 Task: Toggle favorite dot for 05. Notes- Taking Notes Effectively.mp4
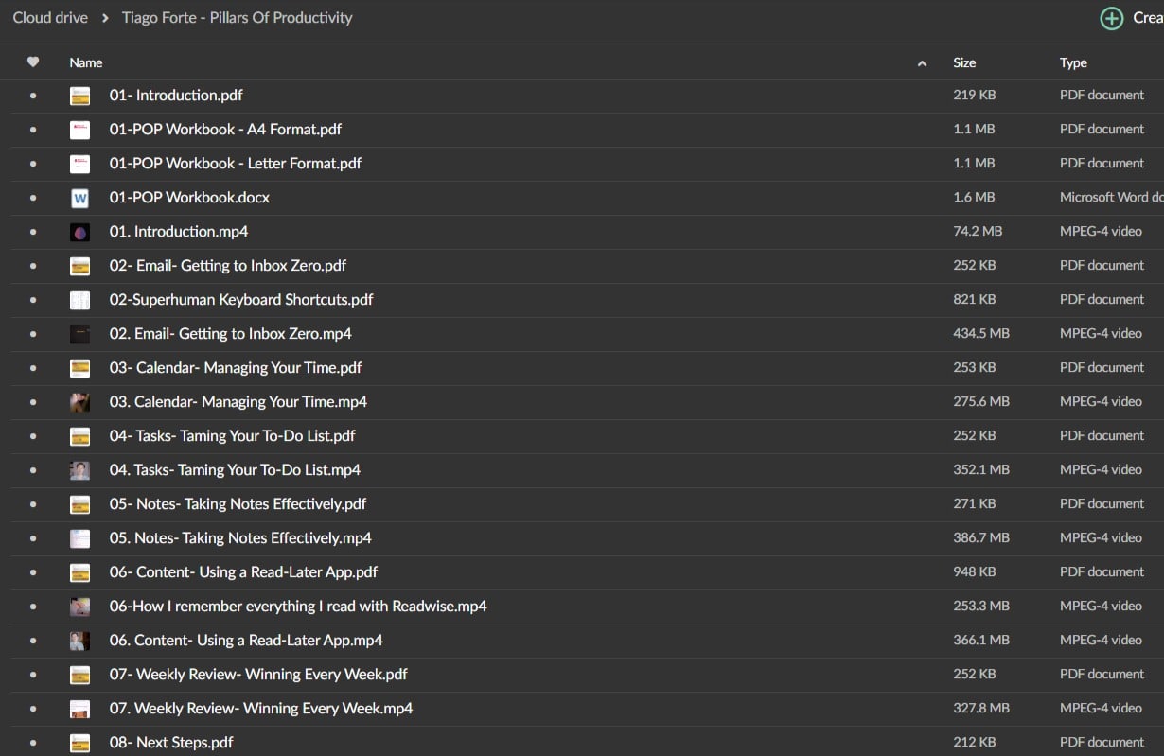coord(33,538)
